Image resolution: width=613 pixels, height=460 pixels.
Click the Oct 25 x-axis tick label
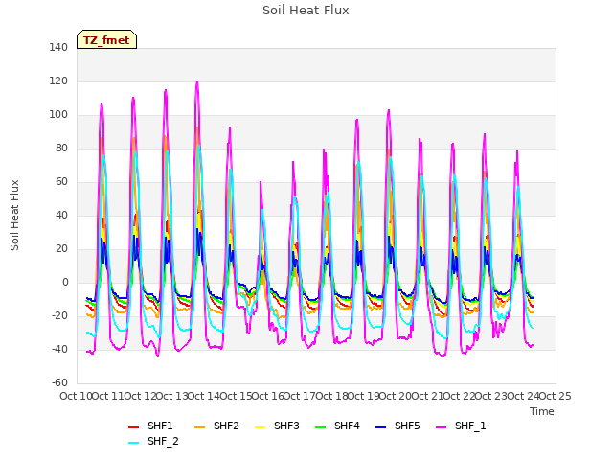coord(555,396)
